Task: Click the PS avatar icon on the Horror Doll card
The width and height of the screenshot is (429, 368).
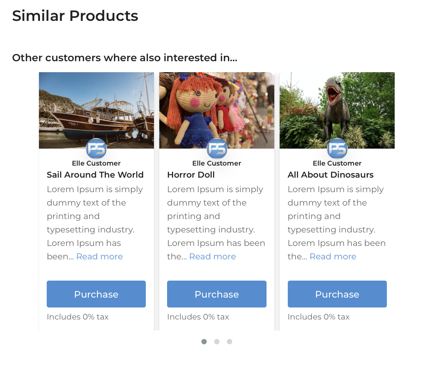Action: click(217, 149)
